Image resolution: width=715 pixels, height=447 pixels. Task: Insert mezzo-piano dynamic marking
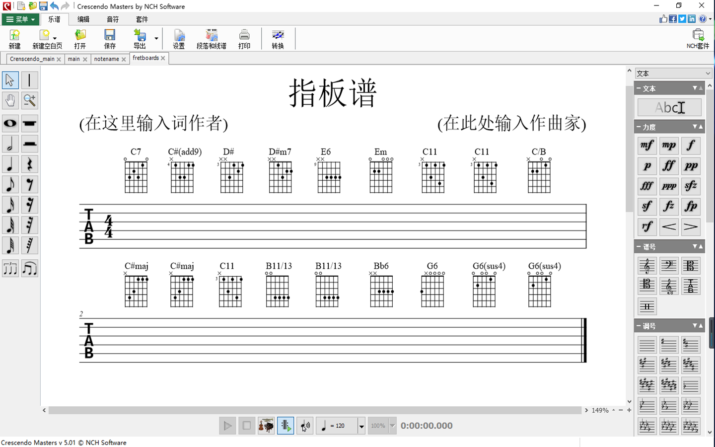tap(669, 146)
